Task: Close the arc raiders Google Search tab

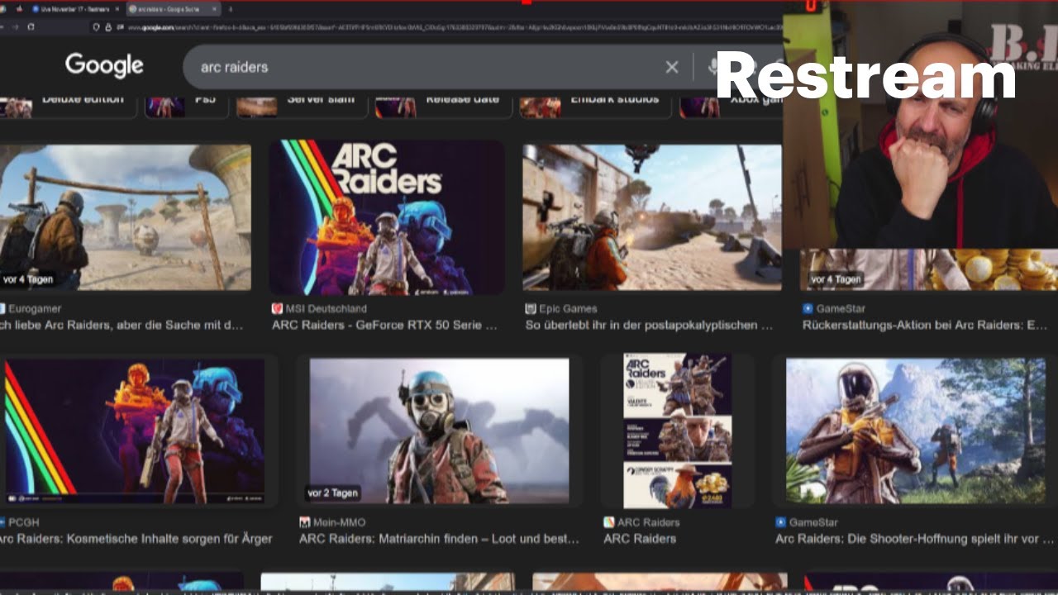Action: click(x=216, y=9)
